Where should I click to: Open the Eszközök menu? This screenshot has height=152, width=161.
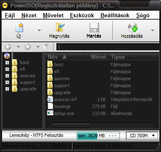point(82,15)
